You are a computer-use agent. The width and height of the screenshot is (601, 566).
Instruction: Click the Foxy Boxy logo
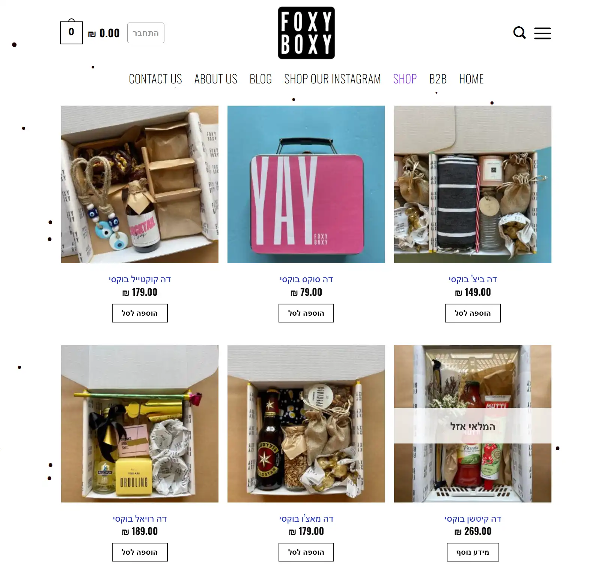[x=306, y=33]
